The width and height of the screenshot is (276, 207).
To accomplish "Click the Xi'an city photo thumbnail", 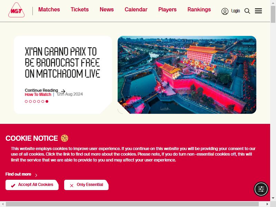I will pos(187,75).
